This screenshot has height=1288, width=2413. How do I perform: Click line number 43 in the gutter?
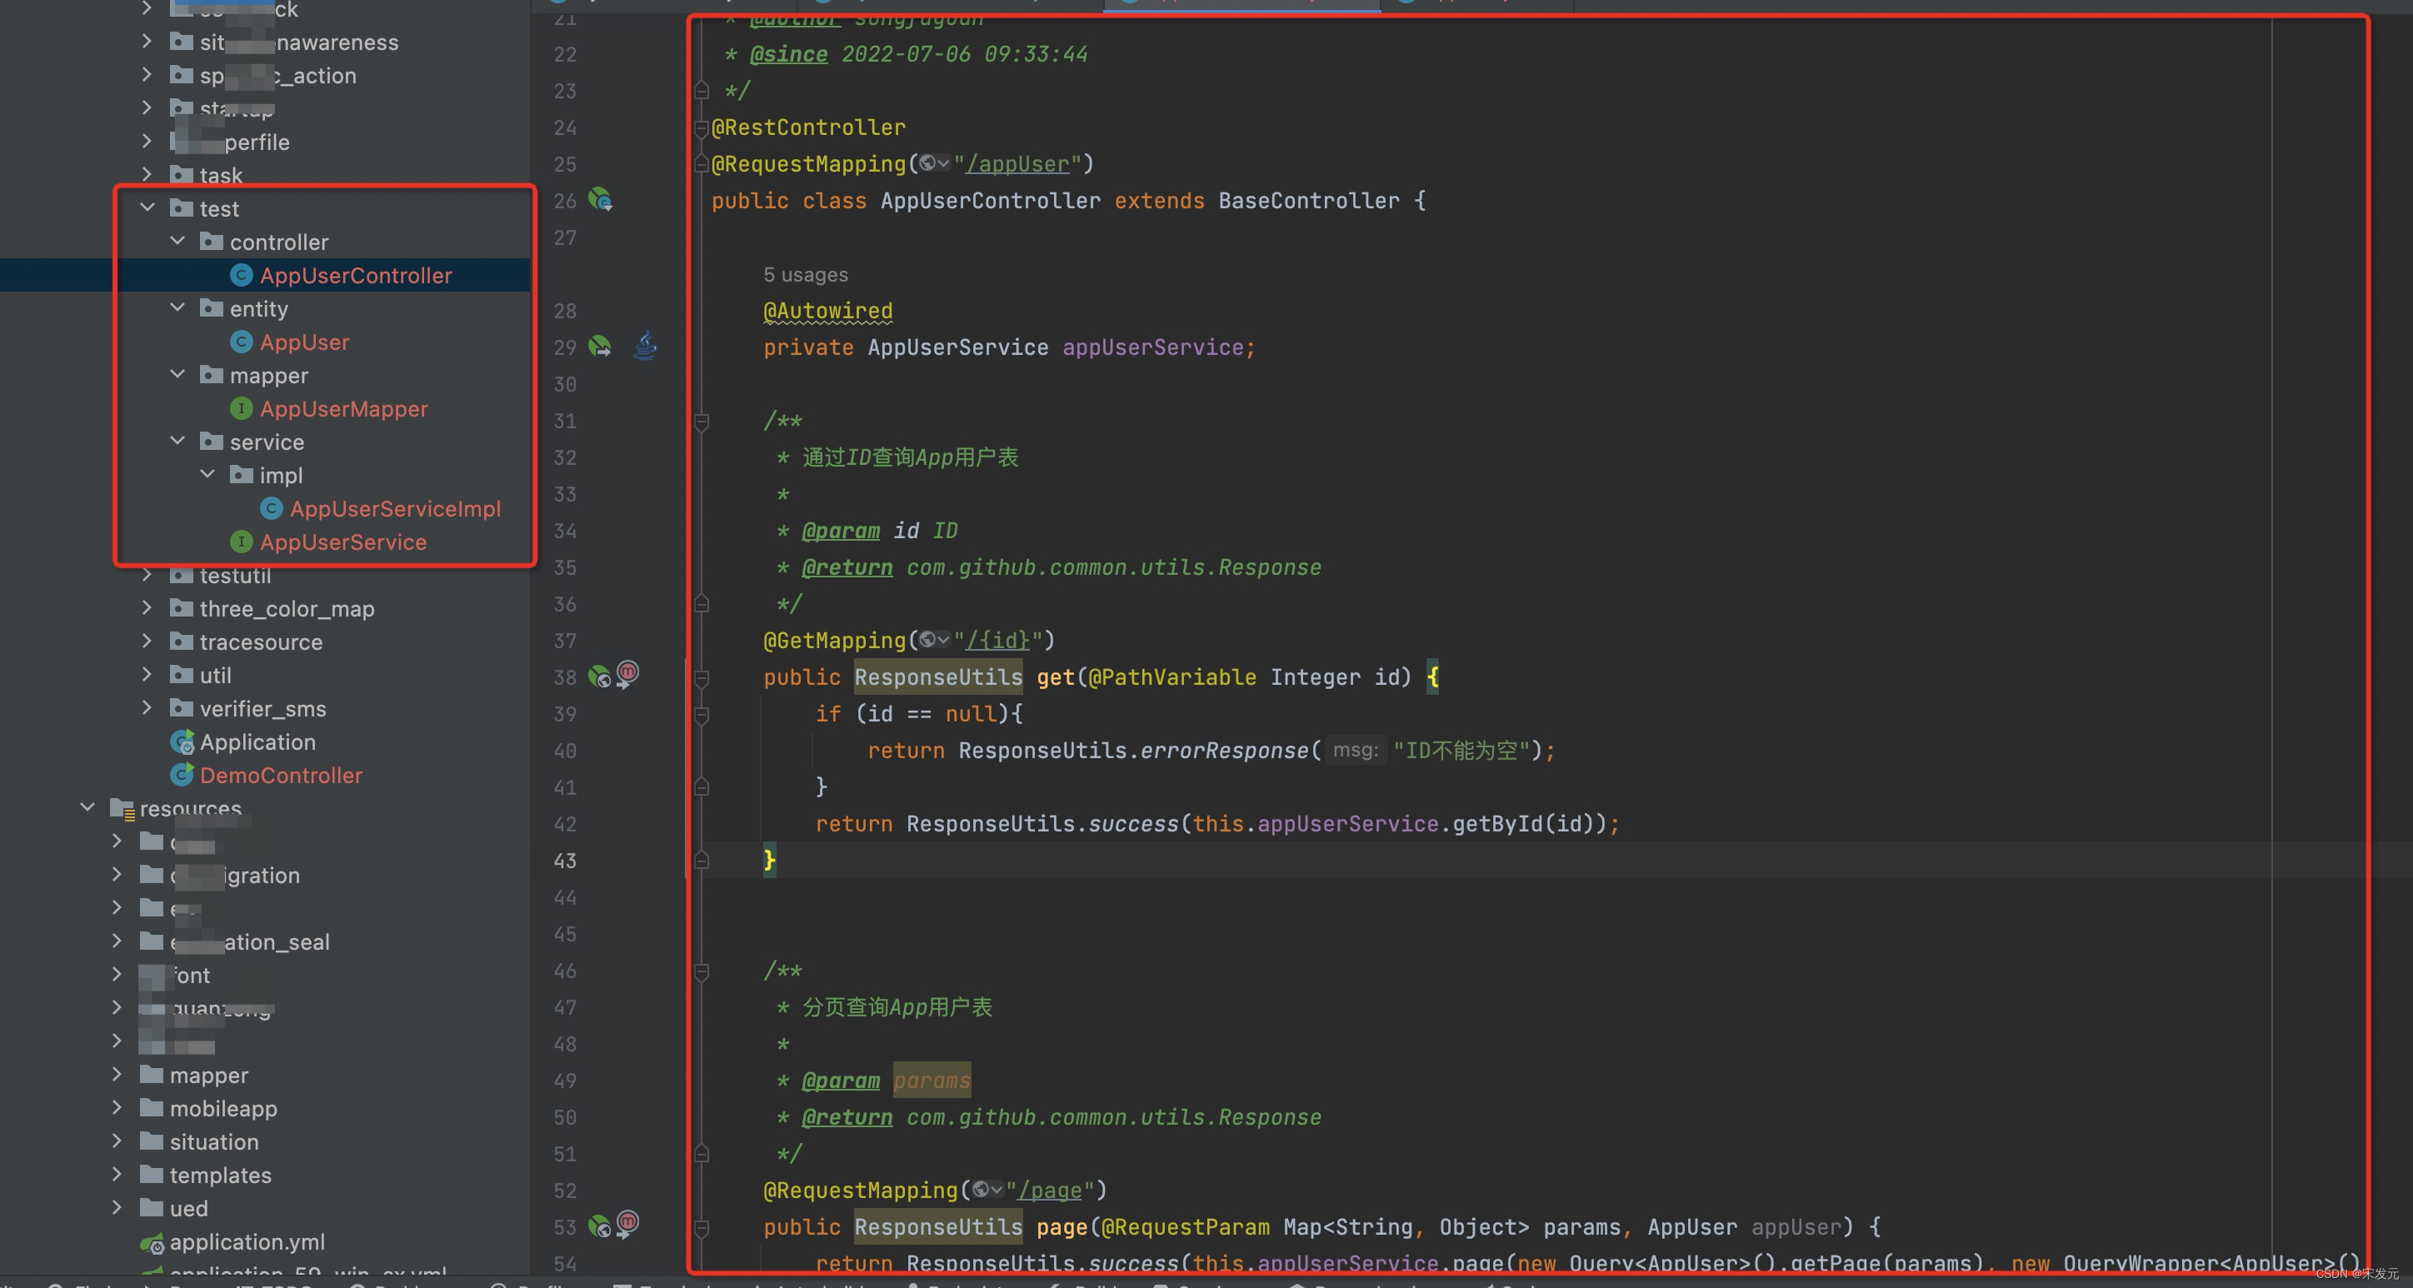(565, 860)
